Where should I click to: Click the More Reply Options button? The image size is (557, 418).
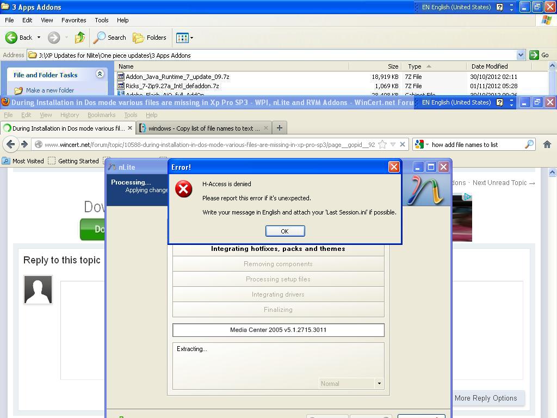(485, 398)
